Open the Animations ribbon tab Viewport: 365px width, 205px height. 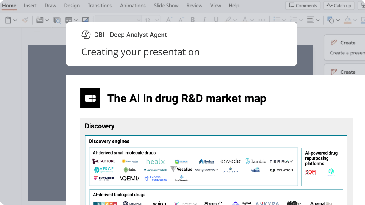tap(133, 5)
